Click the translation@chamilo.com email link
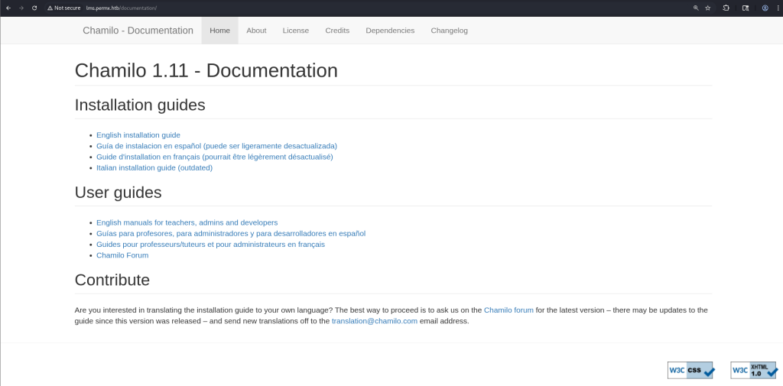Screen dimensions: 783x386 click(374, 321)
